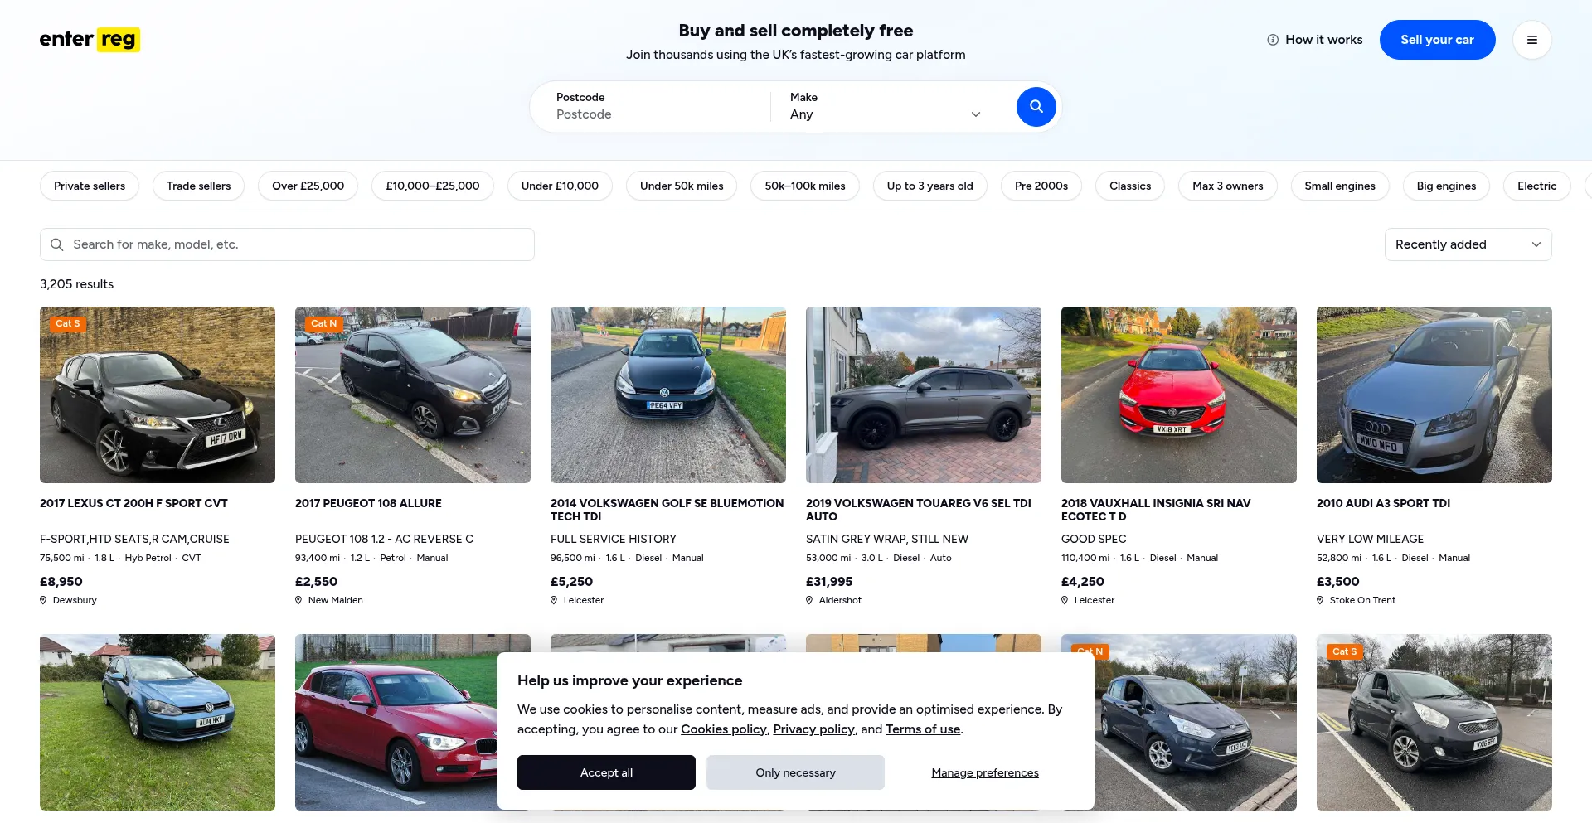The height and width of the screenshot is (823, 1592).
Task: Click the location pin next to Aldershot
Action: (809, 600)
